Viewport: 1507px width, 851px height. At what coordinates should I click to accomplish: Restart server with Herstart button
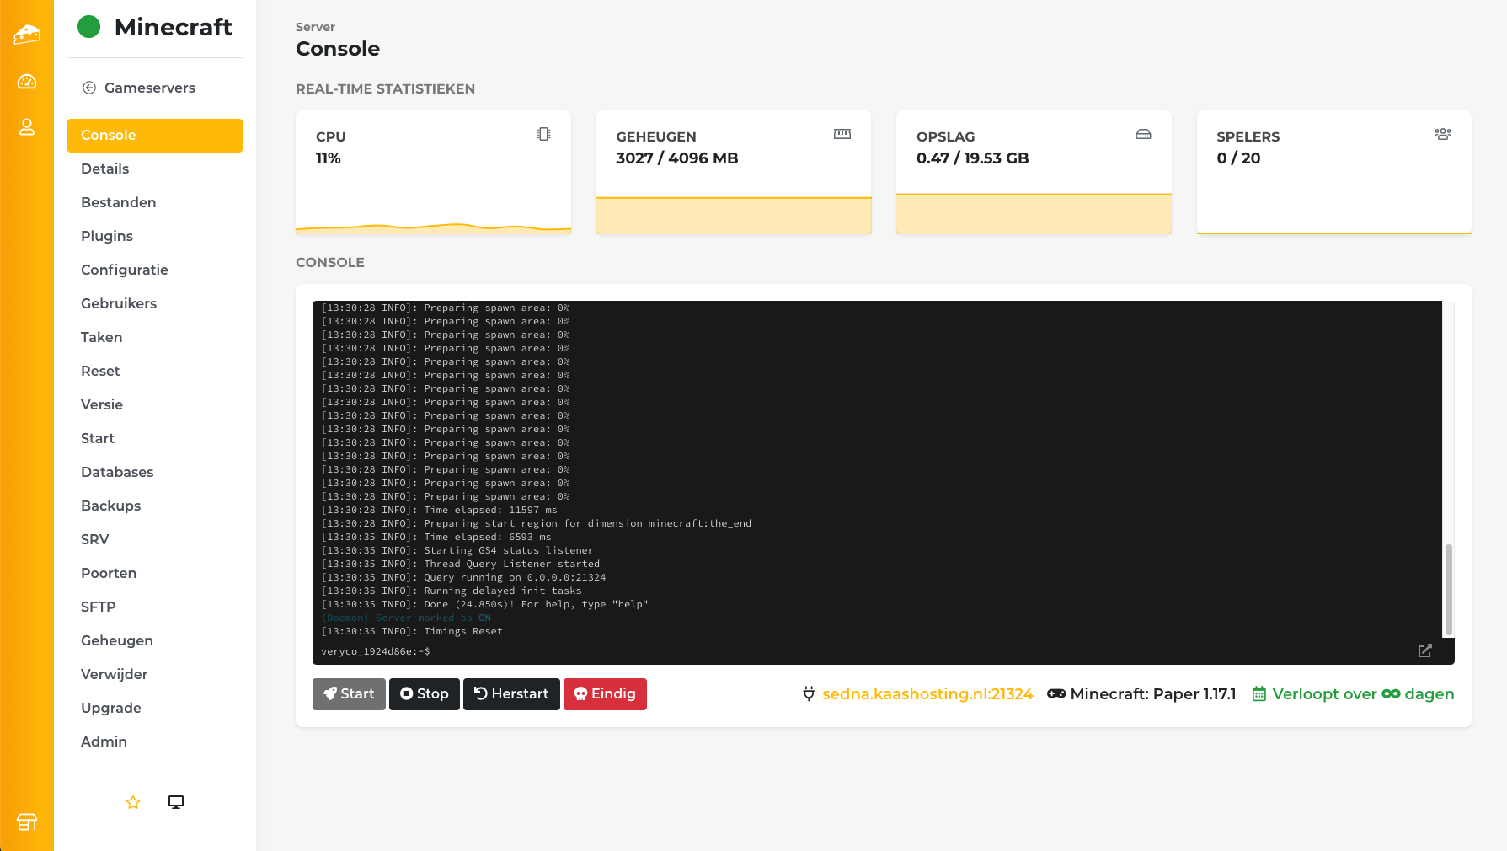(511, 694)
